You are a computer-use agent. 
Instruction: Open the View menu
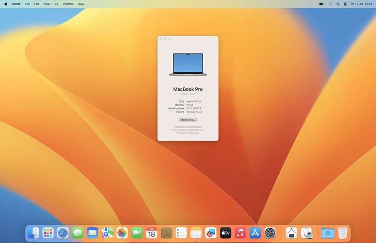[47, 4]
